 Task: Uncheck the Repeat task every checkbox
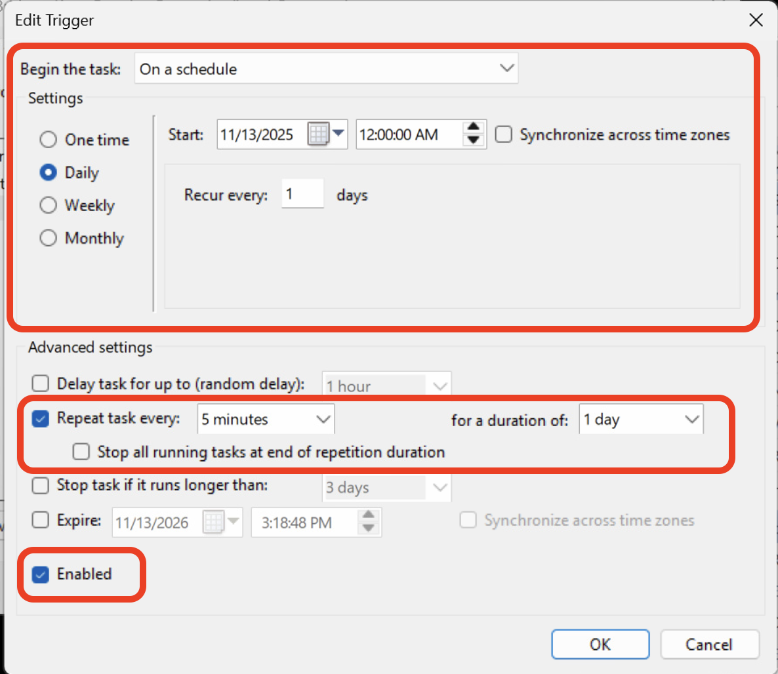tap(41, 418)
